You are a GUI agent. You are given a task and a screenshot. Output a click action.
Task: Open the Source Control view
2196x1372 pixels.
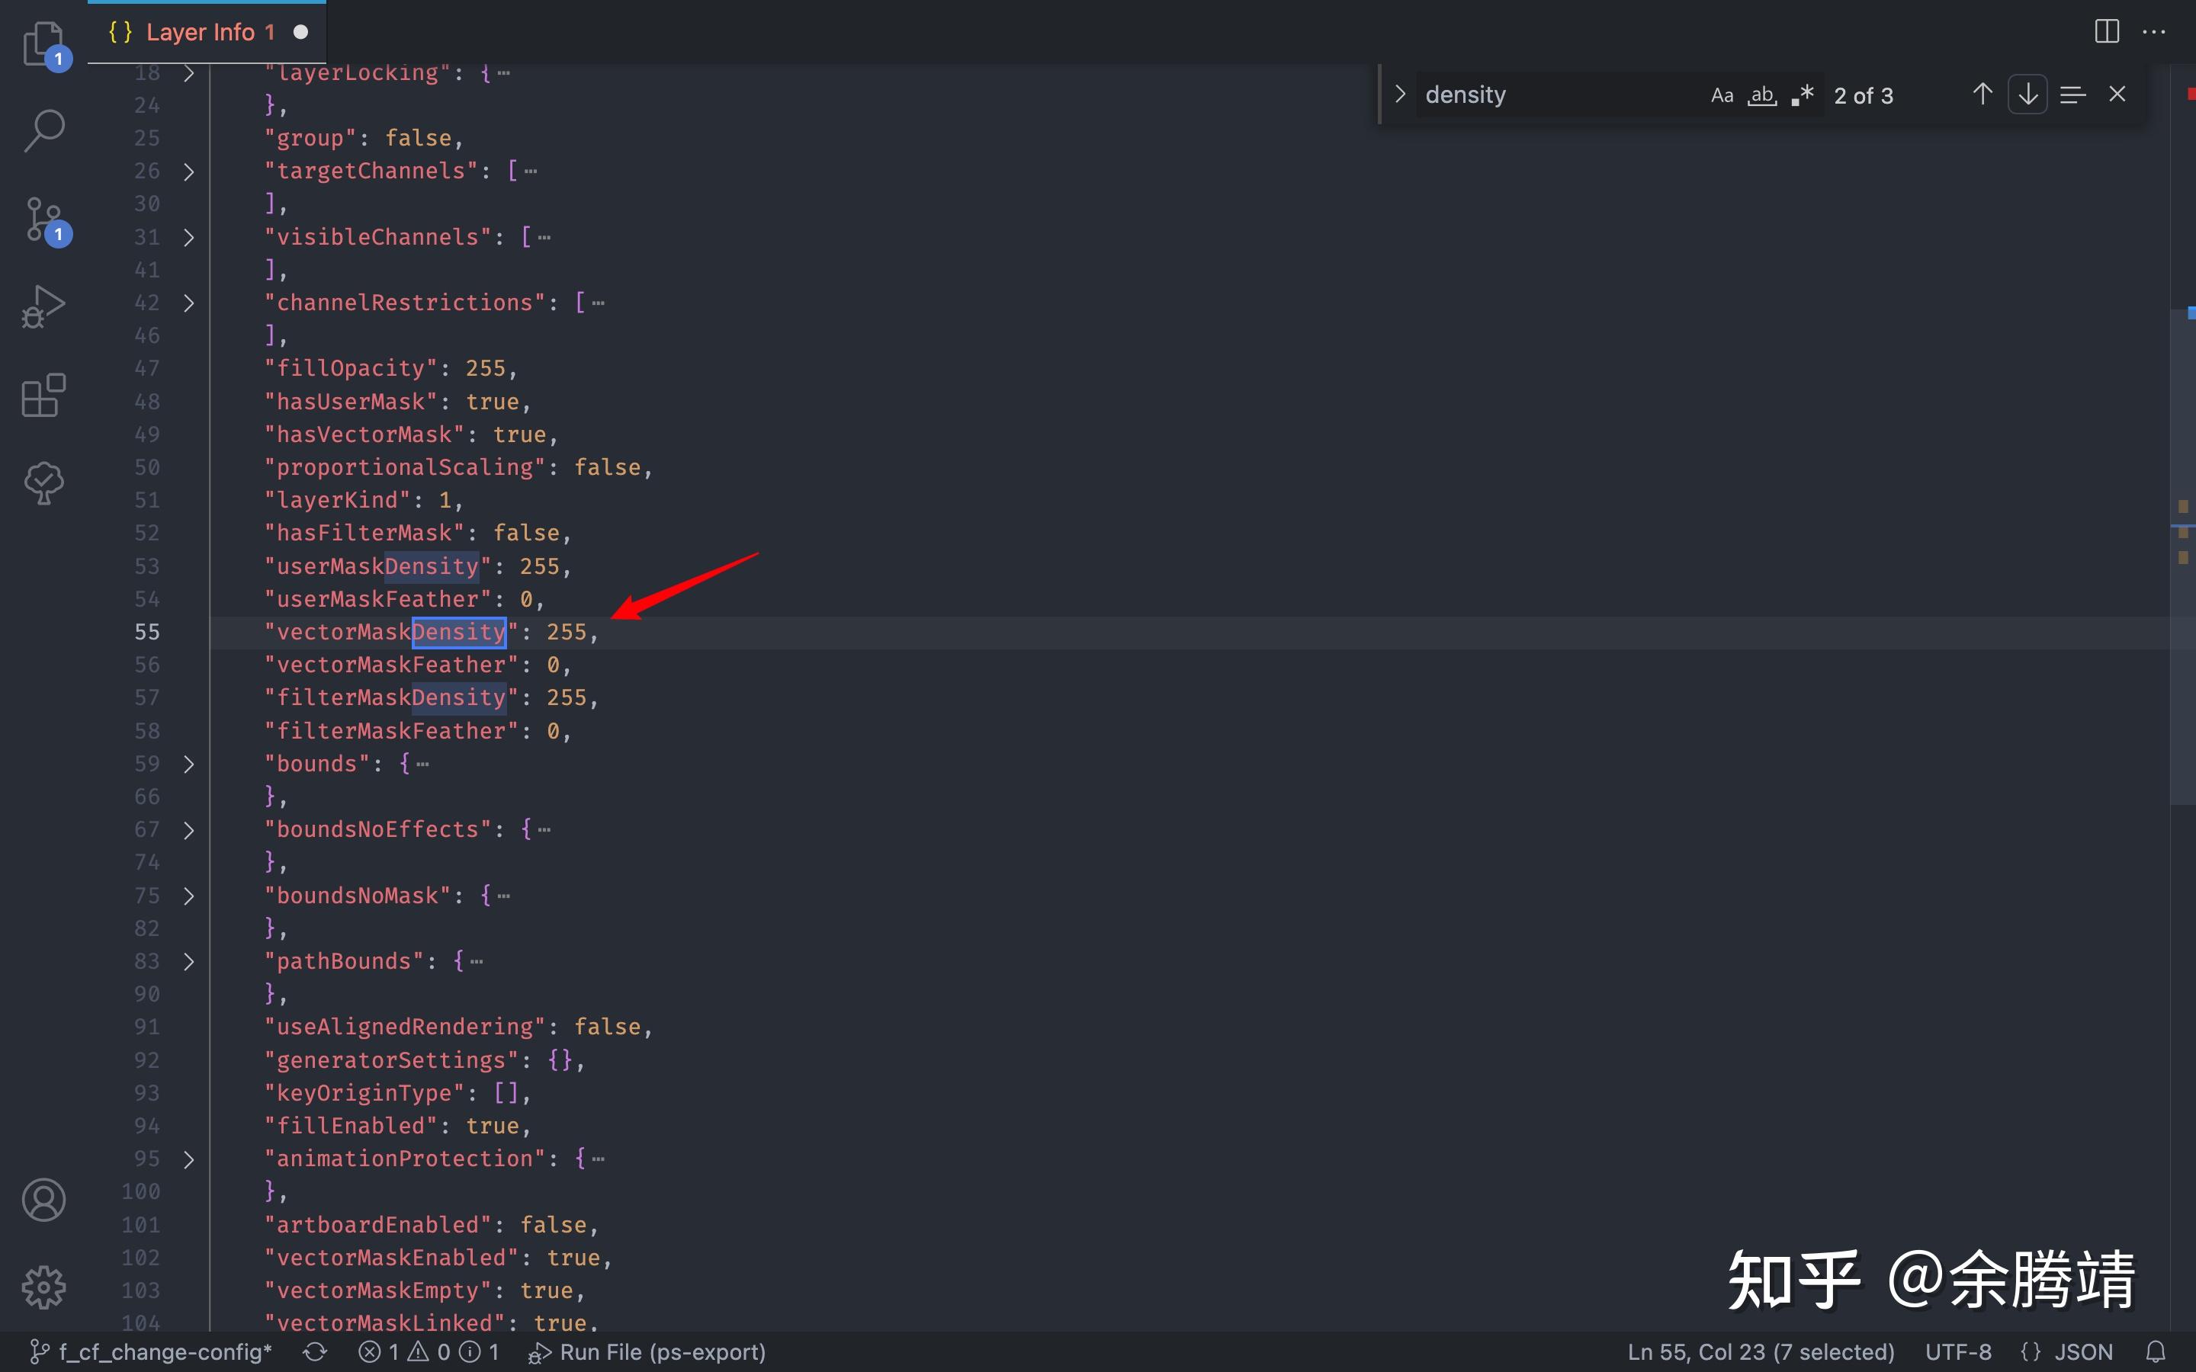tap(43, 220)
